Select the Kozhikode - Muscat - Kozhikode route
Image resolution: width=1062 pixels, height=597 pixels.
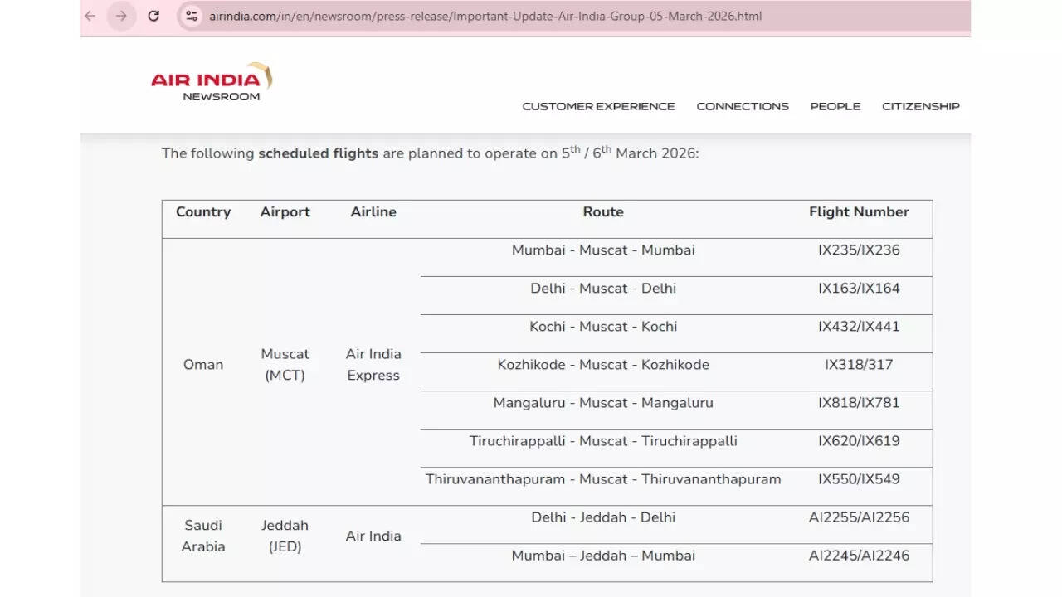click(603, 364)
